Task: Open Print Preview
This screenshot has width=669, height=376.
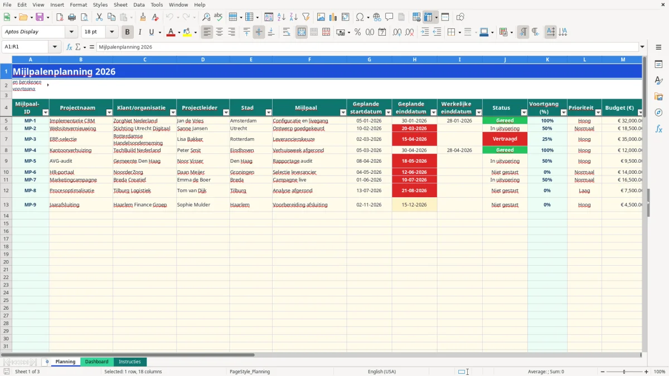Action: pos(84,17)
